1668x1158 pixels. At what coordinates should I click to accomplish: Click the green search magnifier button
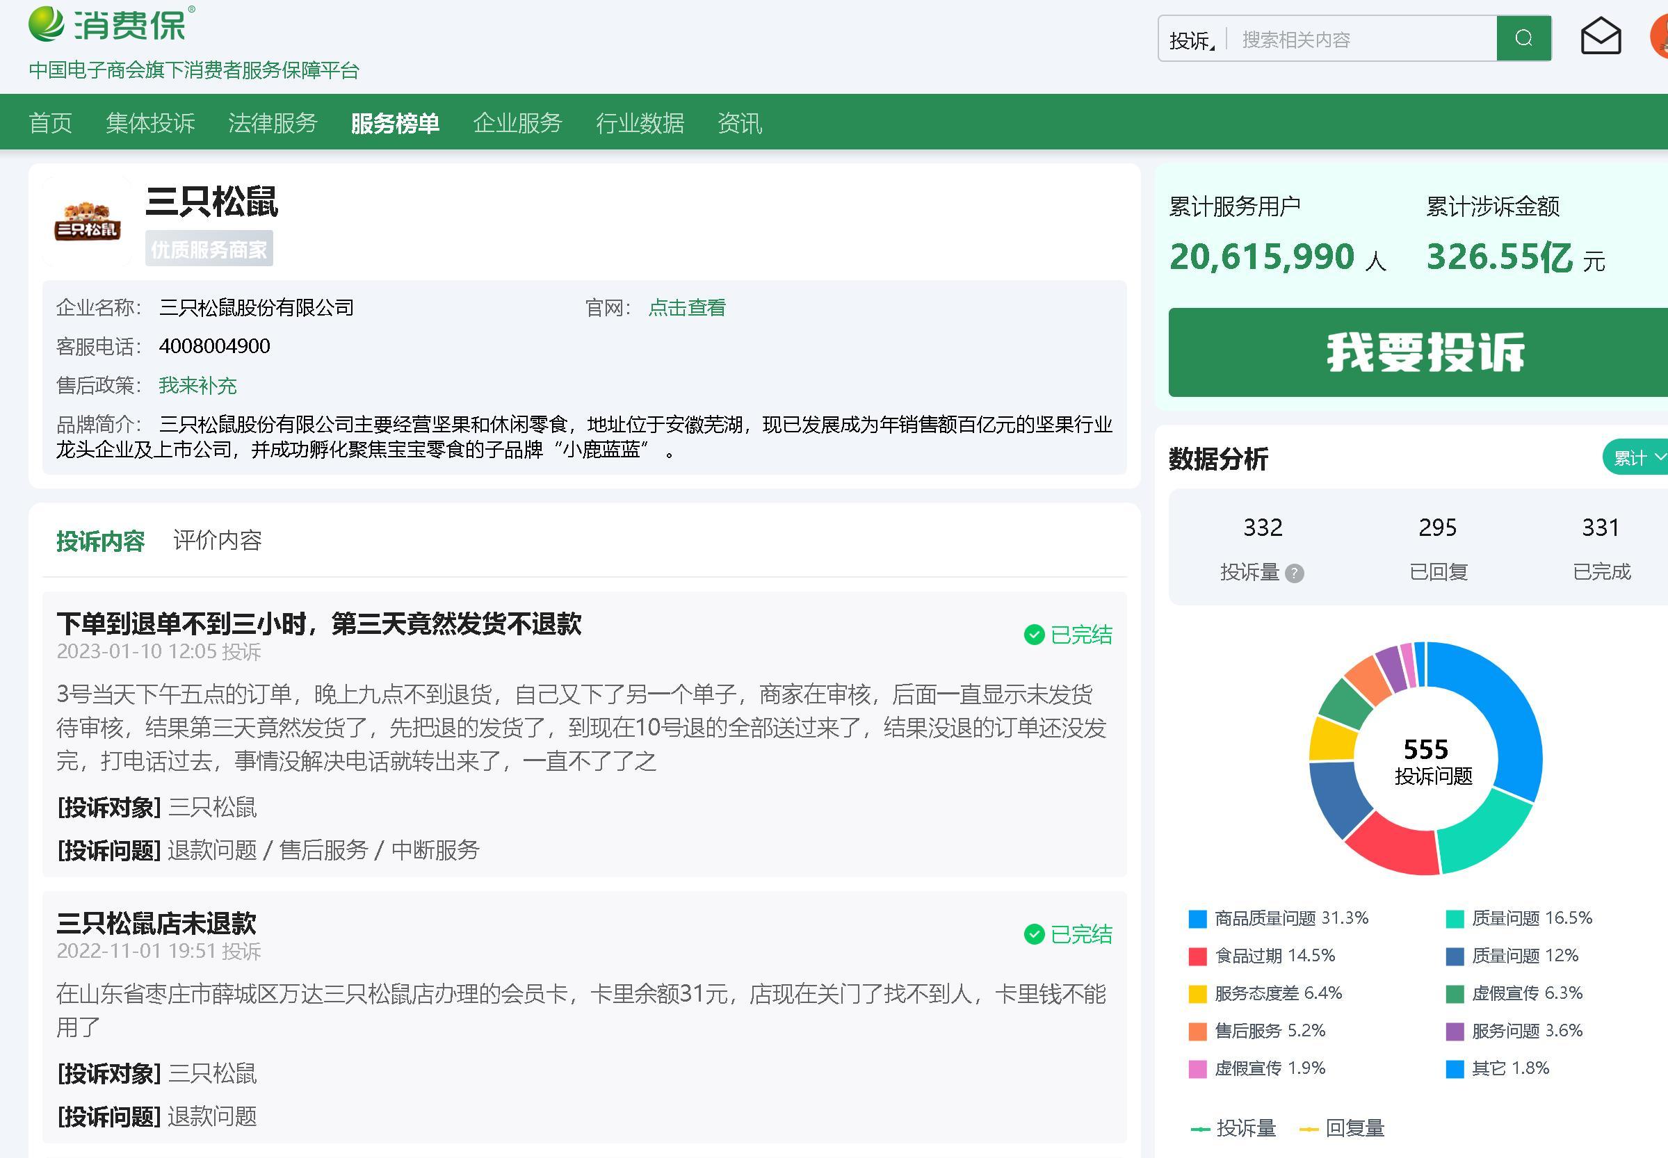[x=1523, y=38]
